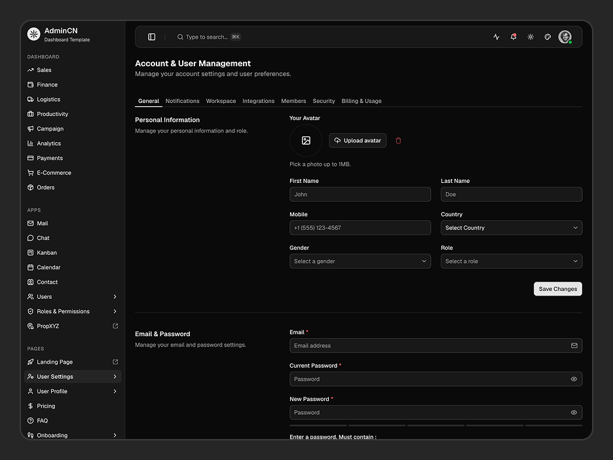Click the Analytics chart icon
Viewport: 613px width, 460px height.
[x=31, y=143]
